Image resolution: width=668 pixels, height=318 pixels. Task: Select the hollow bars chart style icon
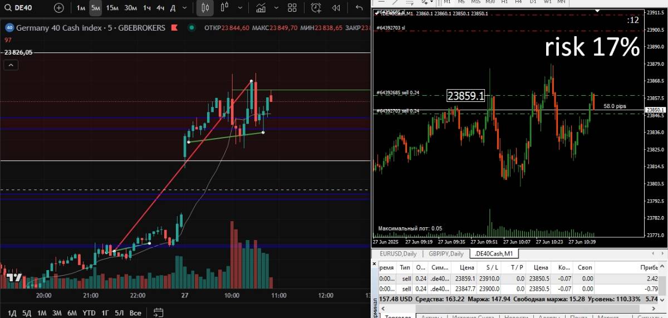(224, 8)
